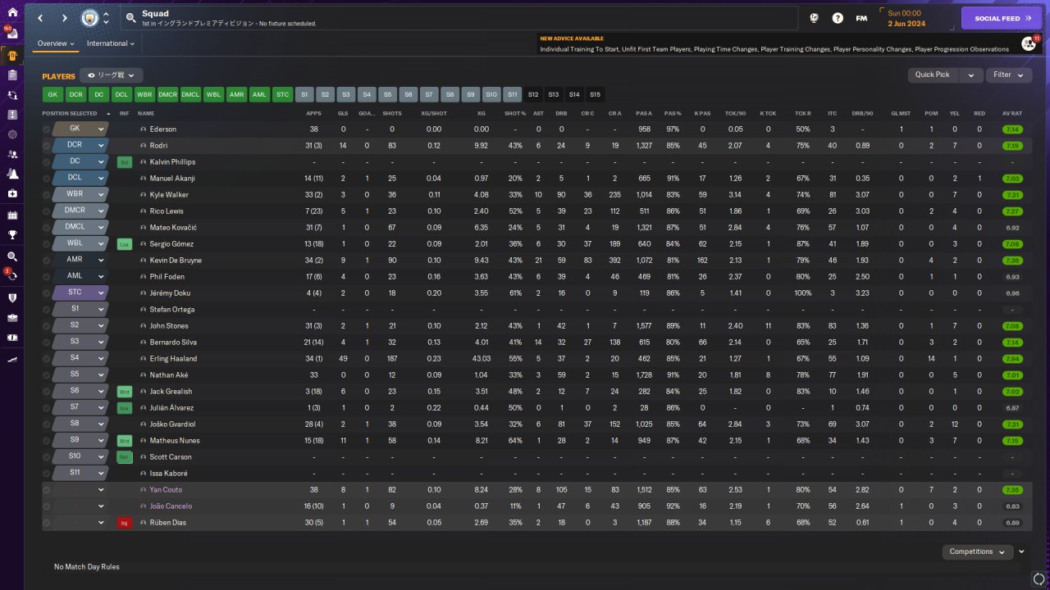Toggle the selection circle on Kalvin Phillips' row
1050x590 pixels.
[x=47, y=162]
